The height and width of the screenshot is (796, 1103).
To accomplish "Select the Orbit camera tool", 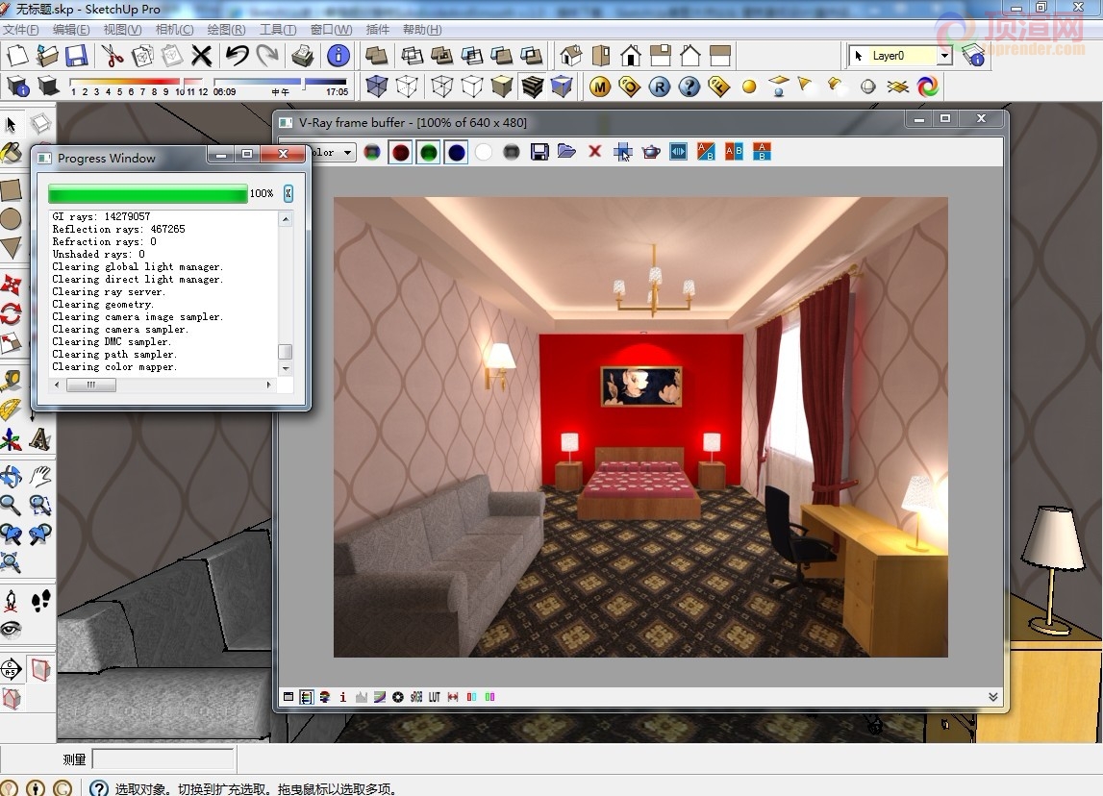I will click(x=11, y=476).
